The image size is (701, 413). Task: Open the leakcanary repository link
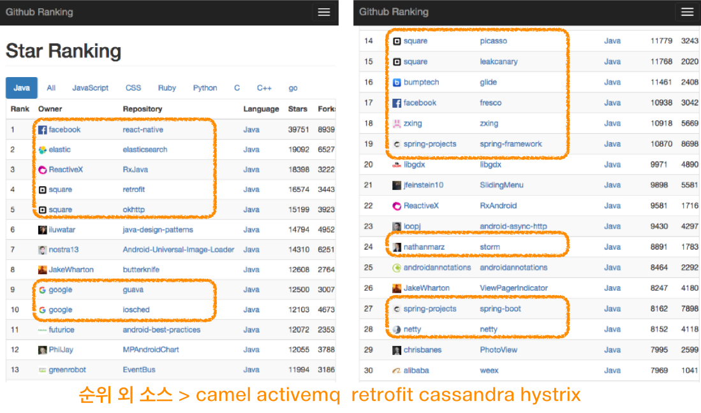coord(498,62)
